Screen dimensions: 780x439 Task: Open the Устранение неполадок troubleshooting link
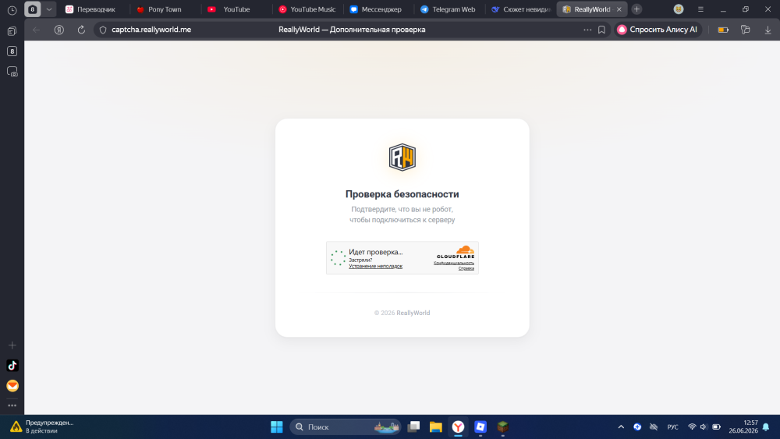376,267
